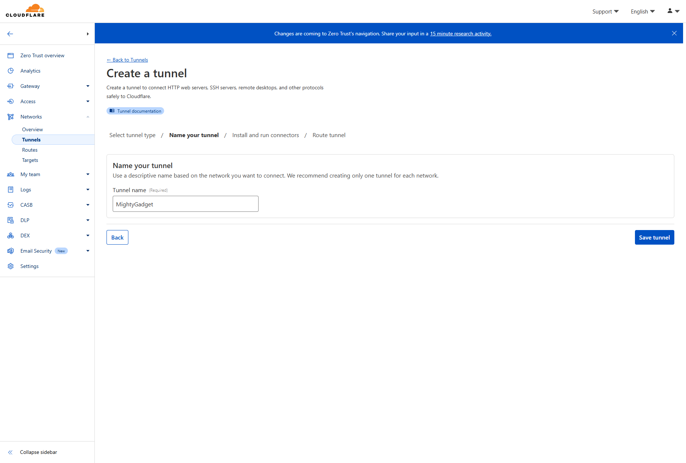Click the DLP sidebar icon
Screen dimensions: 686x463
tap(11, 220)
